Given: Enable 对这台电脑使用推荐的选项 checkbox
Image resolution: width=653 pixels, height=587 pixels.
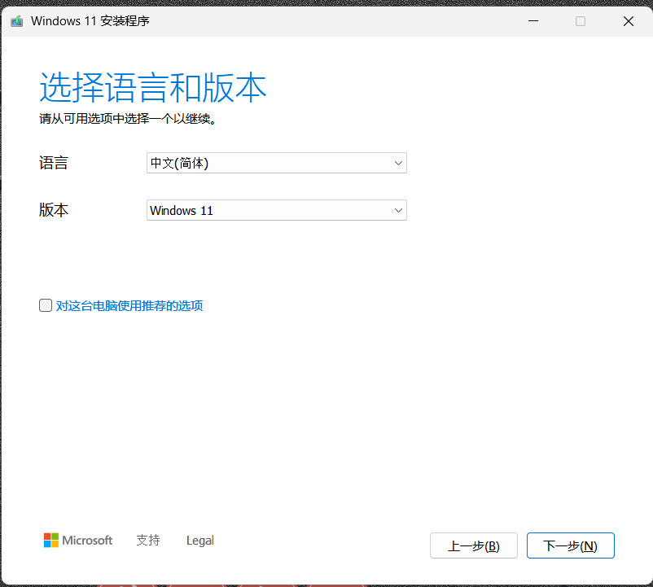Looking at the screenshot, I should click(x=46, y=305).
